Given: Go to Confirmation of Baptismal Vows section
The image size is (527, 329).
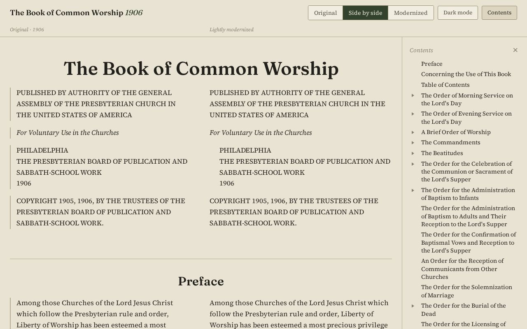Looking at the screenshot, I should [x=469, y=242].
